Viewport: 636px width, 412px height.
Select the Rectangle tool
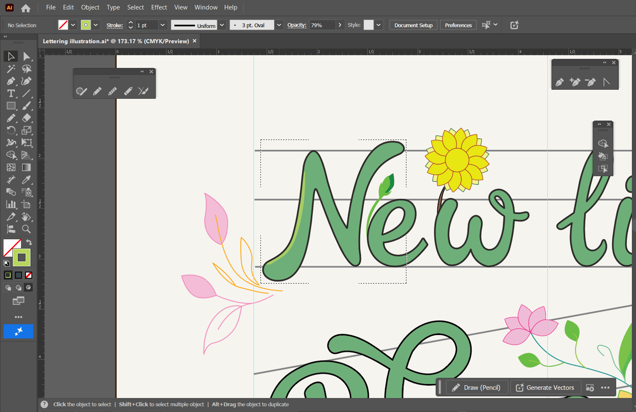coord(11,106)
